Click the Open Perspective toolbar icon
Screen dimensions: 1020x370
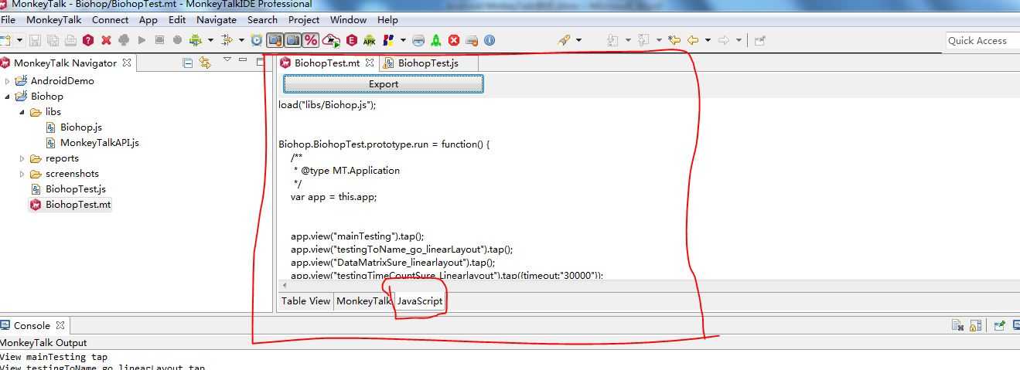[760, 40]
